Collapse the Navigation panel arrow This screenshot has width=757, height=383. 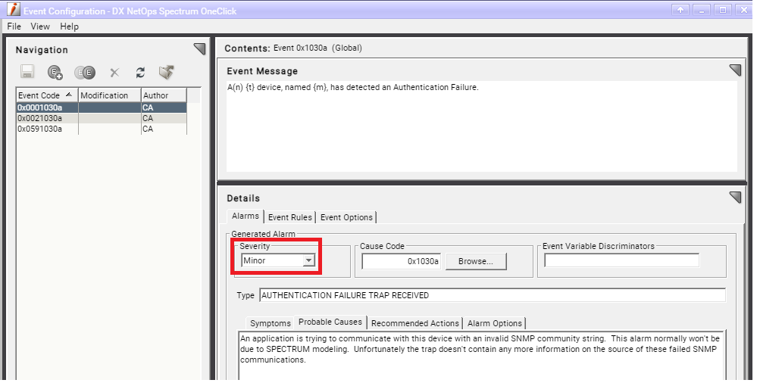point(199,48)
